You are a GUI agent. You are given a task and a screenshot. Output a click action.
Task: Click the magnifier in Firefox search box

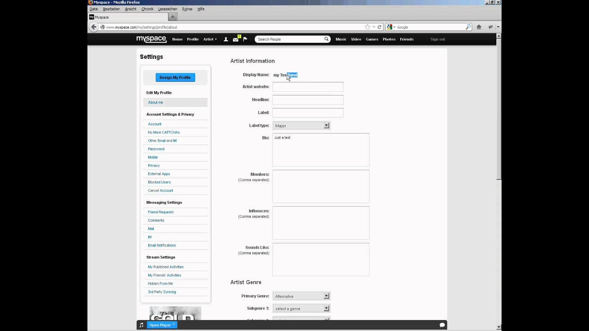468,27
